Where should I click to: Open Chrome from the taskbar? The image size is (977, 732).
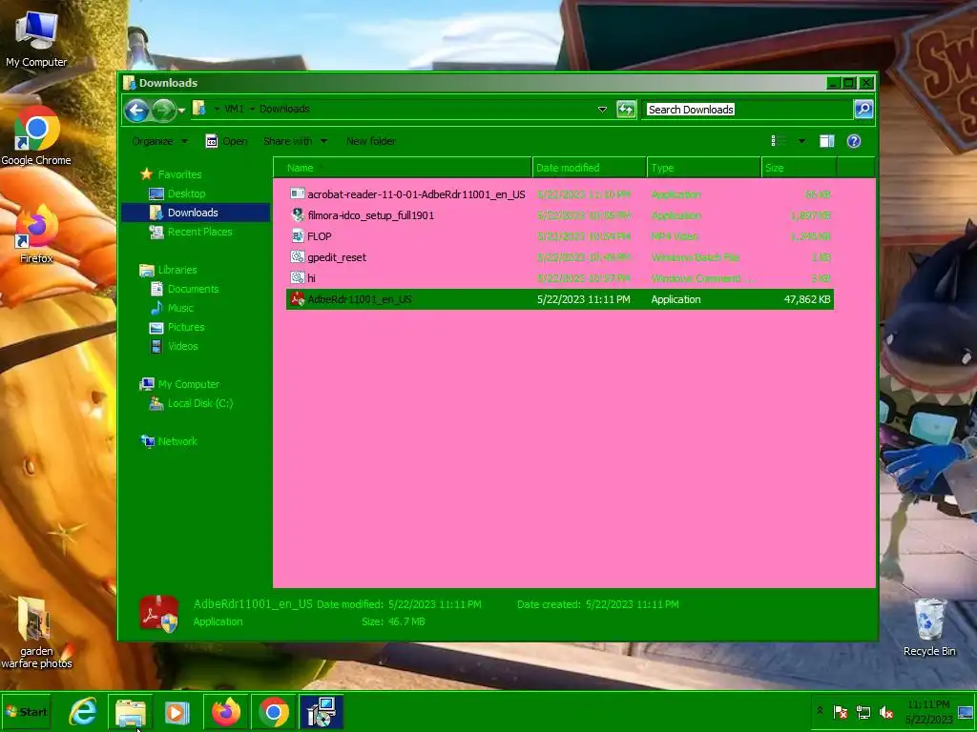point(274,712)
